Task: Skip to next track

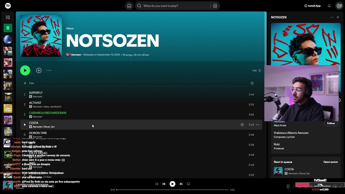Action: (x=181, y=184)
